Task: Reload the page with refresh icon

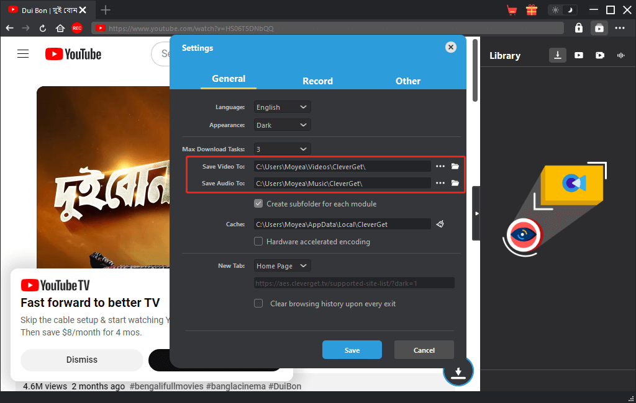Action: tap(43, 29)
